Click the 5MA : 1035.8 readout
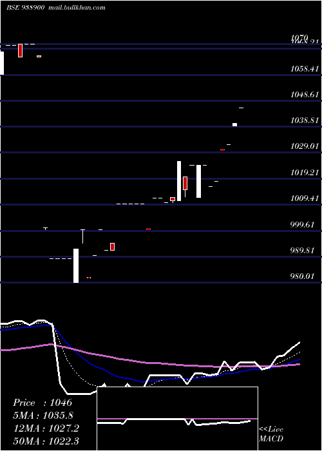Image resolution: width=322 pixels, height=451 pixels. click(x=43, y=416)
